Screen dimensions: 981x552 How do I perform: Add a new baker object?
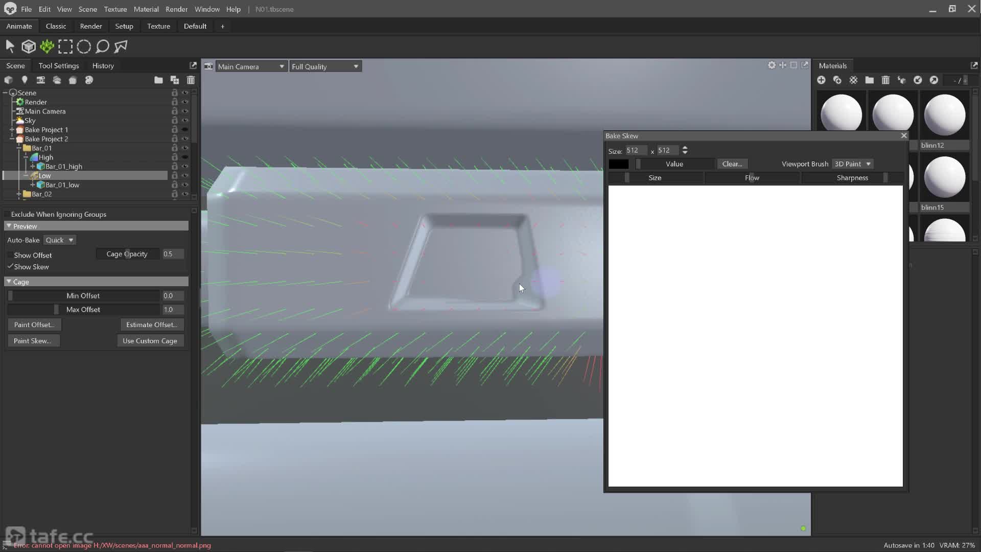coord(73,80)
